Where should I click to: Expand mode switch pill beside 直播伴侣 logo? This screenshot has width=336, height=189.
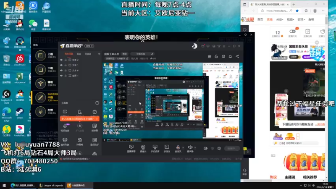pos(89,46)
